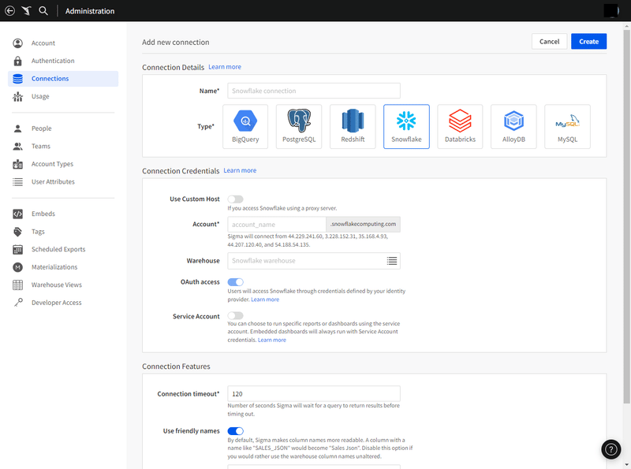The width and height of the screenshot is (631, 469).
Task: Click the Create button
Action: [x=588, y=42]
